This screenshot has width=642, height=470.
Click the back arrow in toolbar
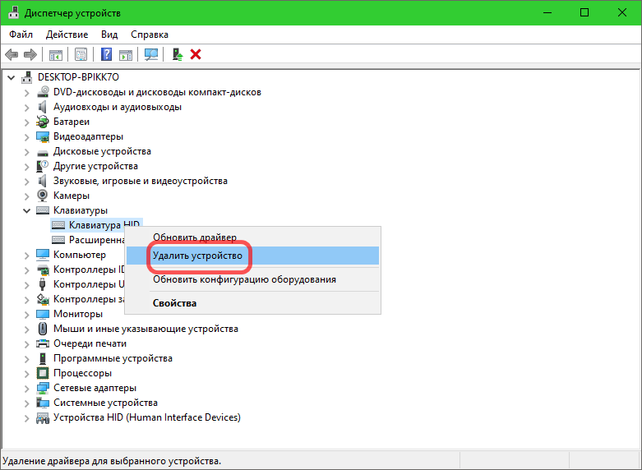point(12,54)
